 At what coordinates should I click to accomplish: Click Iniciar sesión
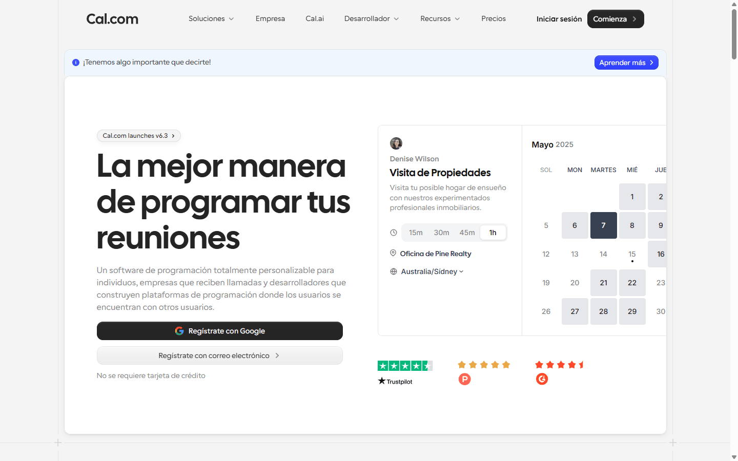tap(559, 19)
